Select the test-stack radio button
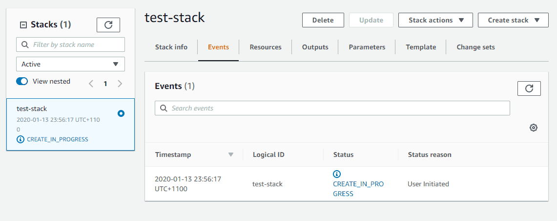 (x=121, y=113)
